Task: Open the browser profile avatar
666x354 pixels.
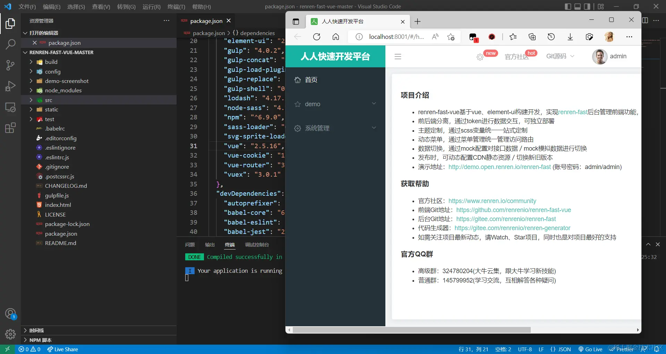Action: [x=609, y=37]
